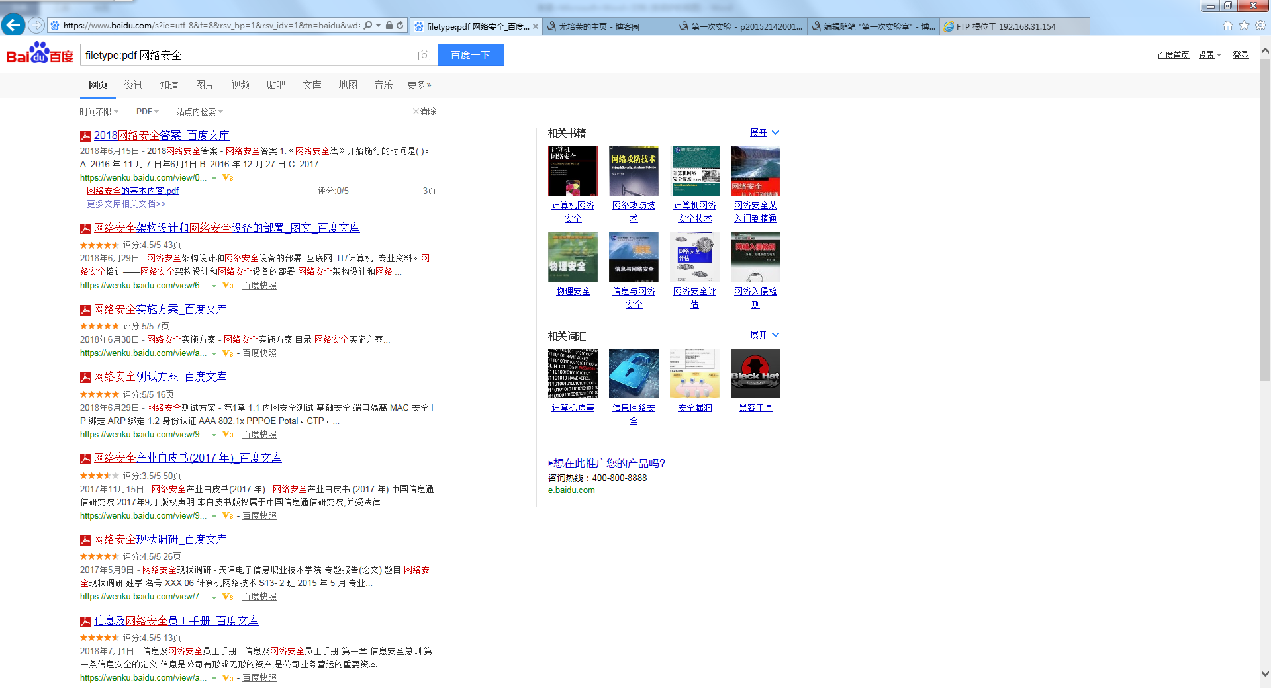Viewport: 1271px width, 688px height.
Task: Click the Baidu logo
Action: [x=40, y=53]
